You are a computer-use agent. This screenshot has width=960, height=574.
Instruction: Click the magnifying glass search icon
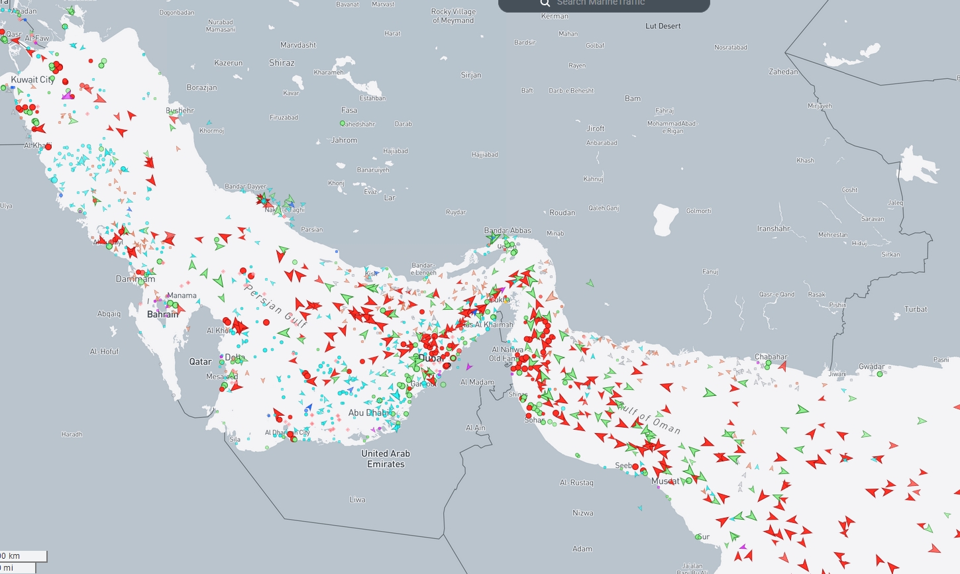pos(545,3)
